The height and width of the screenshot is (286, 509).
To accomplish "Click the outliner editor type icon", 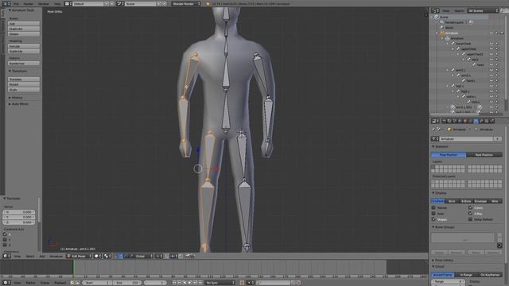I will coord(435,10).
